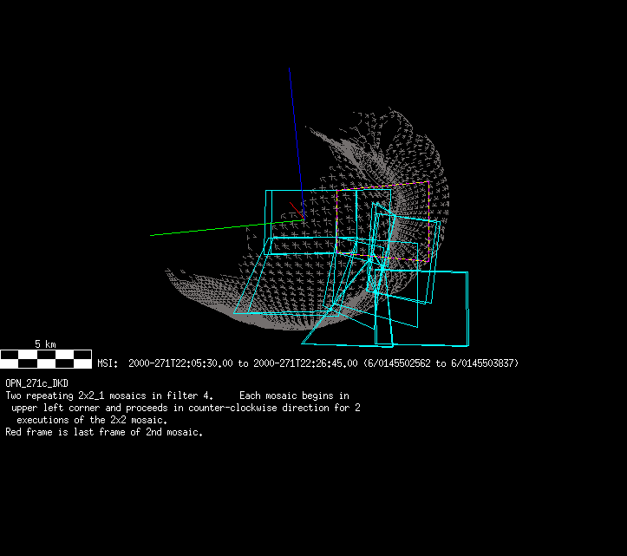
Task: Click the short red axis line
Action: [x=297, y=210]
